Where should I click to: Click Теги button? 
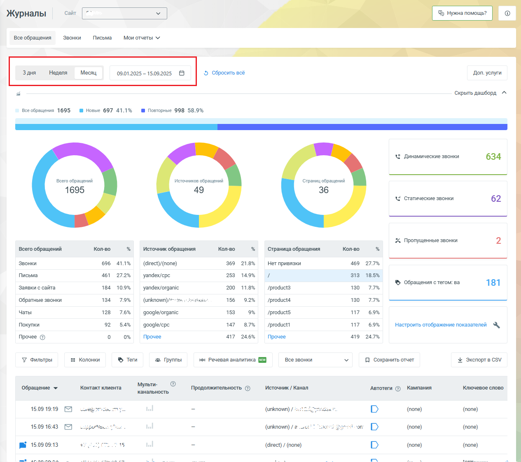click(x=127, y=360)
